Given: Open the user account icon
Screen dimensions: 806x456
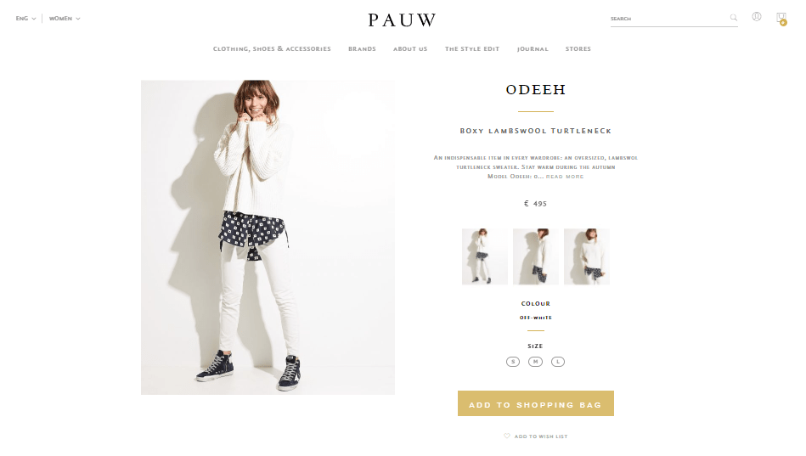Looking at the screenshot, I should point(757,17).
